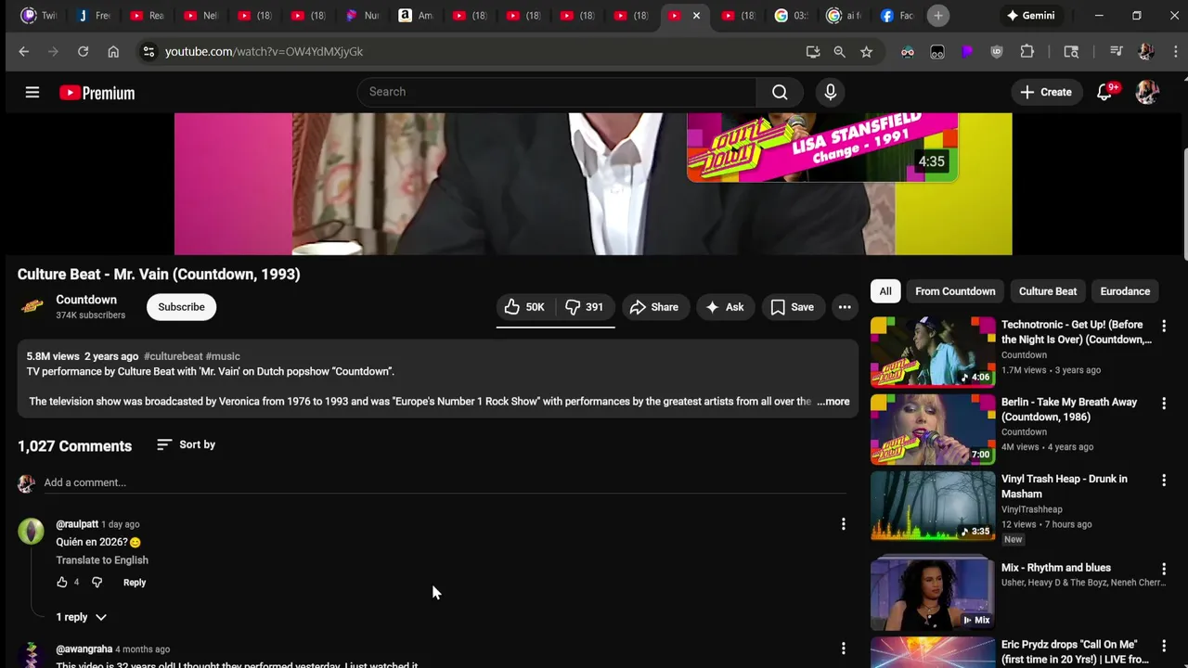Open the @awangraha comment options menu
Image resolution: width=1188 pixels, height=668 pixels.
843,649
